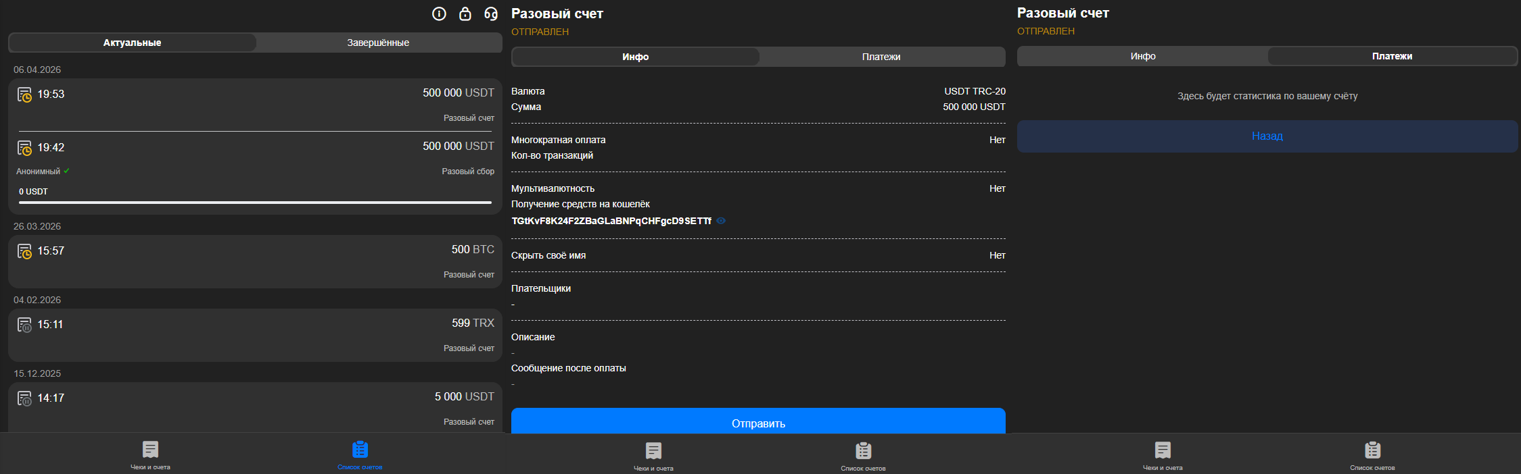Image resolution: width=1521 pixels, height=474 pixels.
Task: Click paused invoice icon beside 15:11
Action: coord(24,325)
